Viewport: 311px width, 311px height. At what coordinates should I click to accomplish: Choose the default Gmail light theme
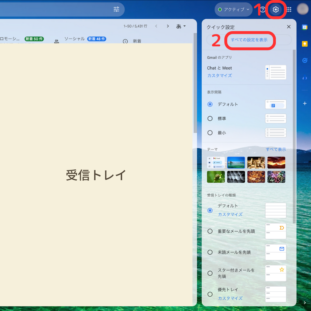tap(216, 163)
